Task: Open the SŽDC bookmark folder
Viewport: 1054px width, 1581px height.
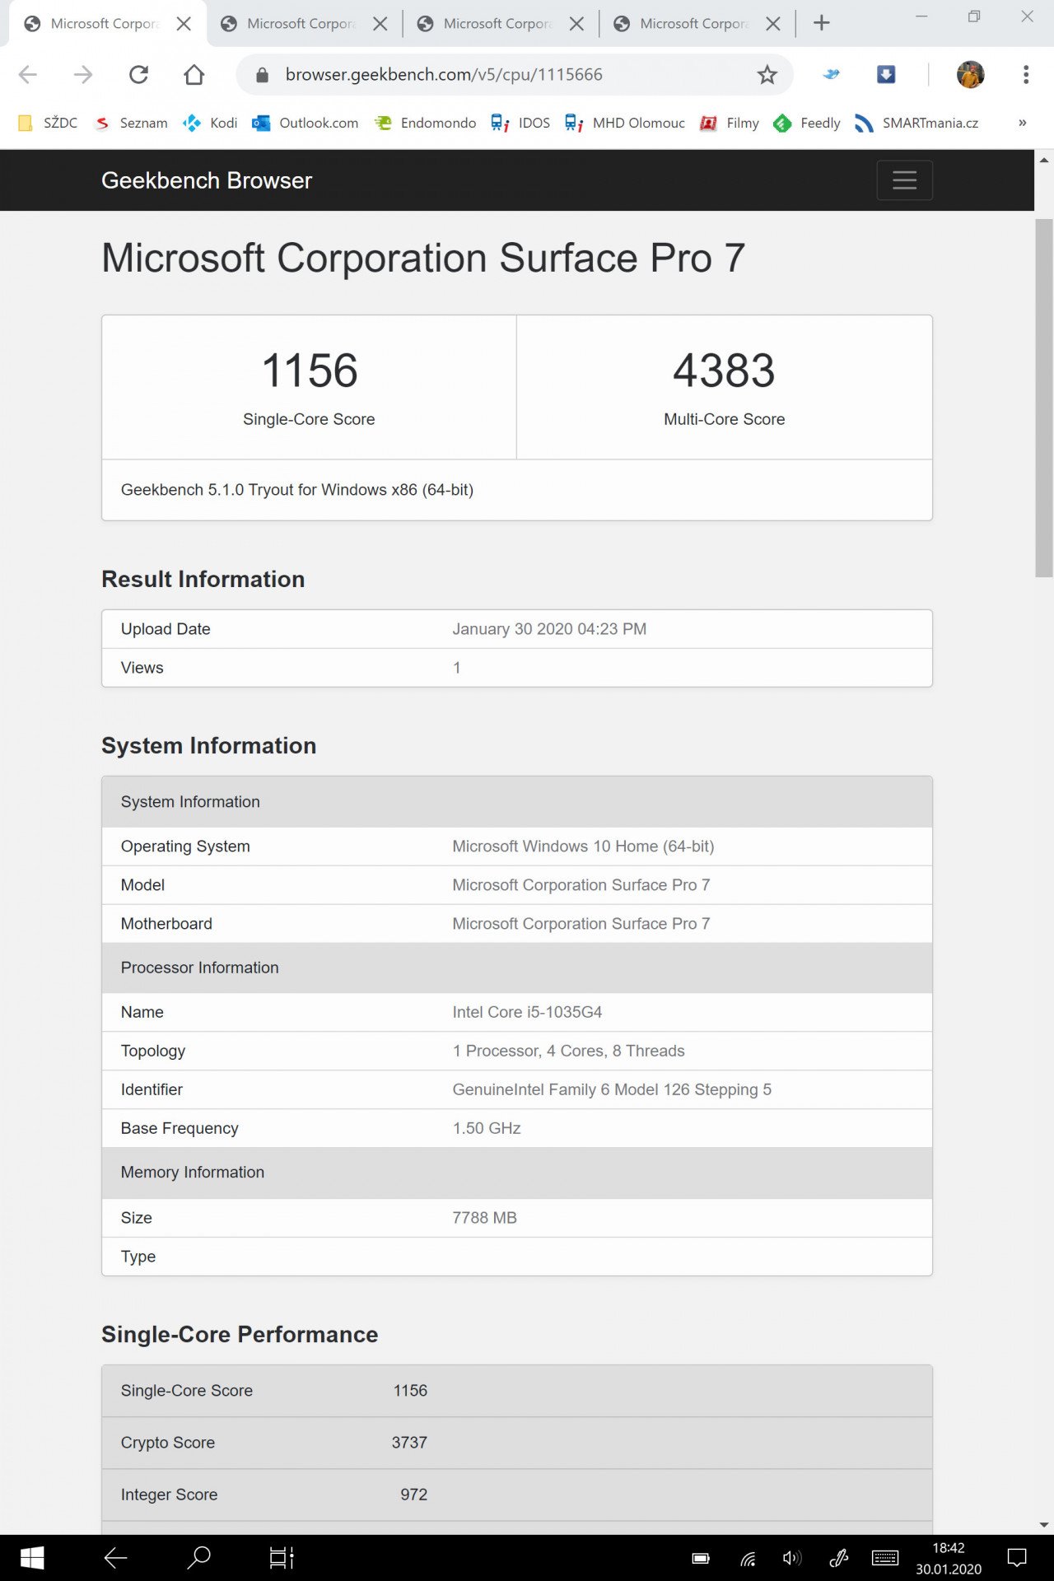Action: pyautogui.click(x=48, y=123)
